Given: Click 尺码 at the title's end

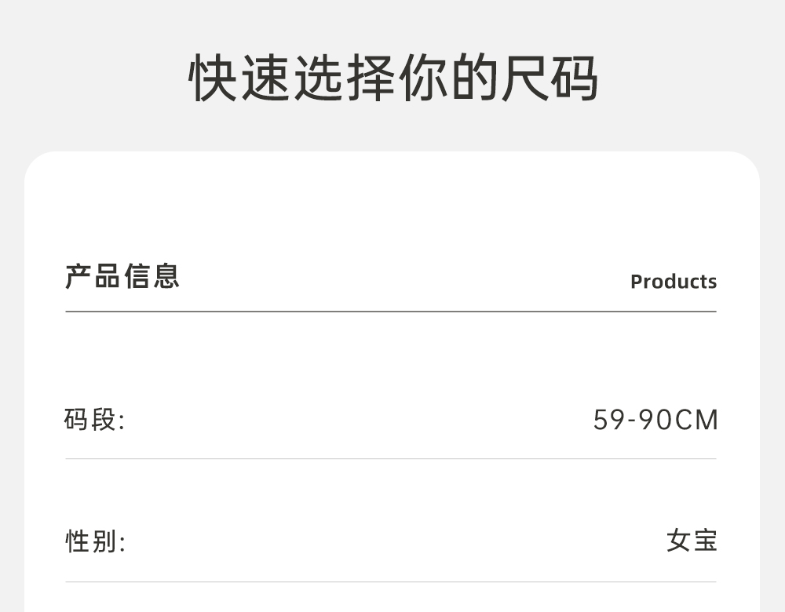Looking at the screenshot, I should click(549, 78).
